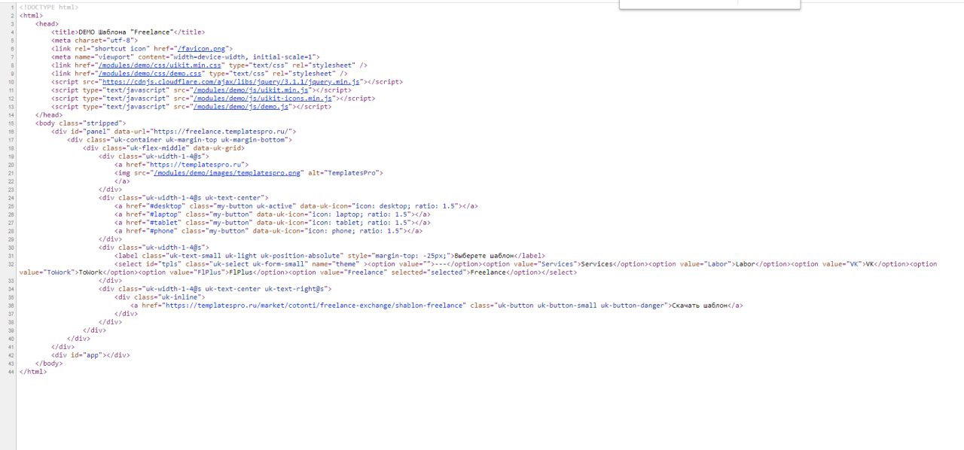Image resolution: width=964 pixels, height=450 pixels.
Task: Click the title text DEMO Шаблона "Freelance"
Action: point(127,32)
